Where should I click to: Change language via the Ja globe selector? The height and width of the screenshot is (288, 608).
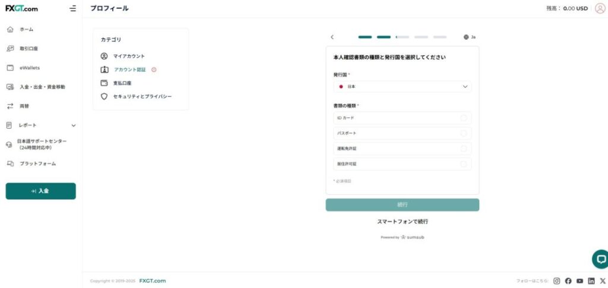469,37
